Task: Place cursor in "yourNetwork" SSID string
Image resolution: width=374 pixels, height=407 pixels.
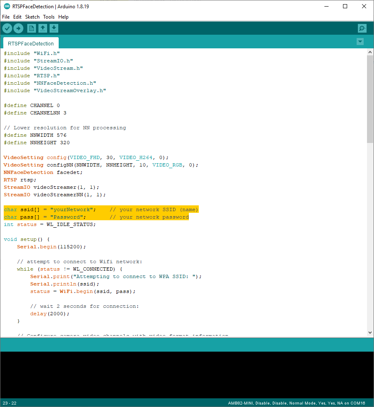Action: tap(73, 209)
